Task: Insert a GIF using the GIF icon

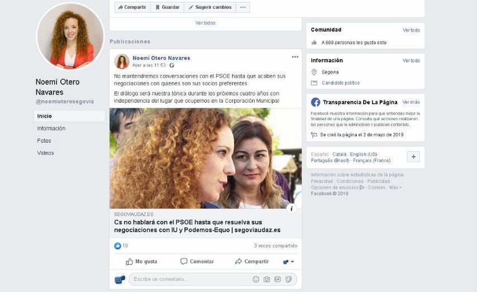Action: [278, 279]
